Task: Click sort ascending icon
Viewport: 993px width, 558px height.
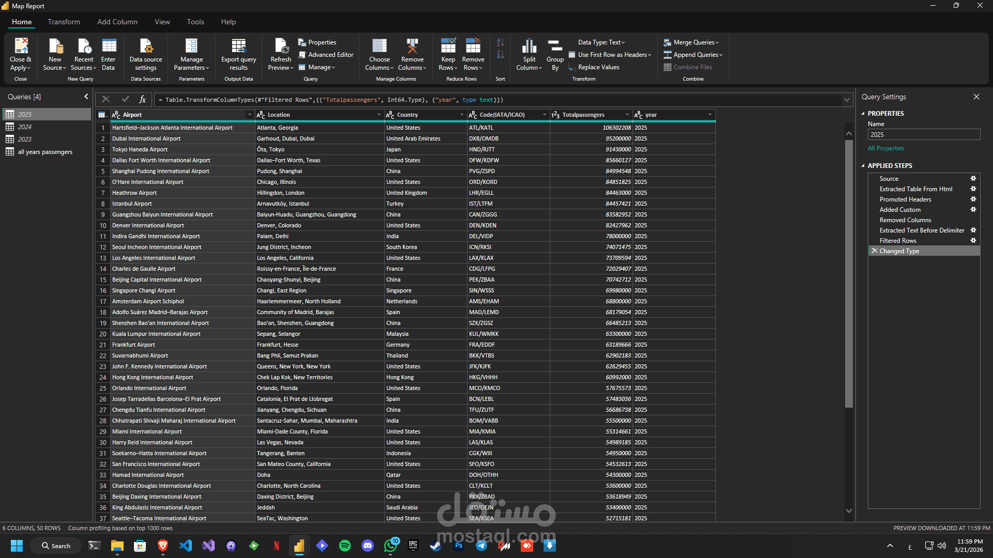Action: tap(500, 42)
